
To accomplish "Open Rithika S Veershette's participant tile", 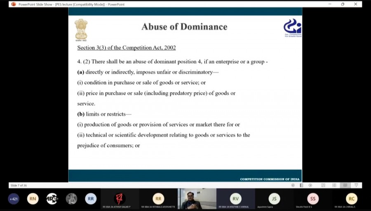I will [x=158, y=199].
